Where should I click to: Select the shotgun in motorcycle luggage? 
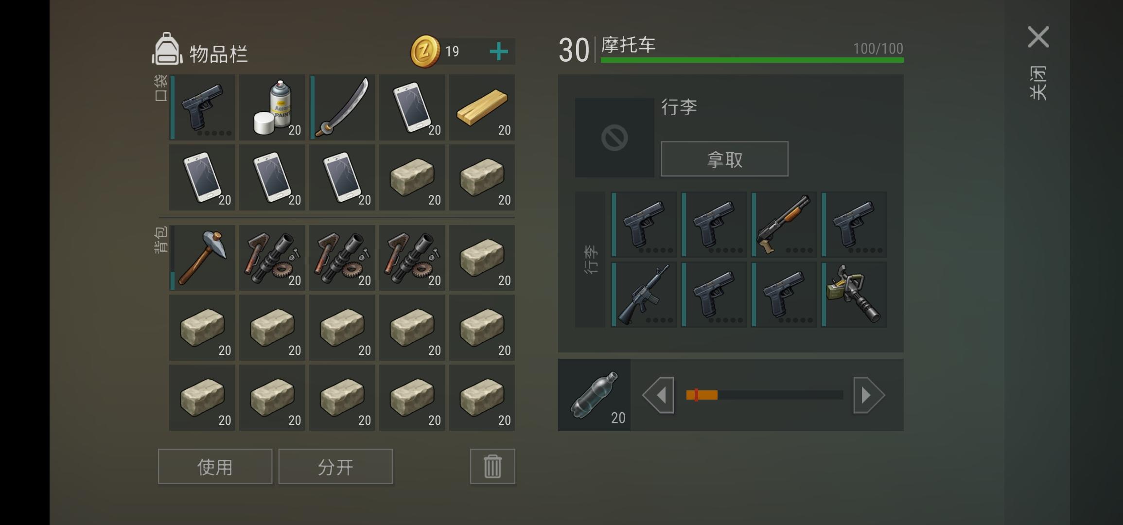click(784, 224)
